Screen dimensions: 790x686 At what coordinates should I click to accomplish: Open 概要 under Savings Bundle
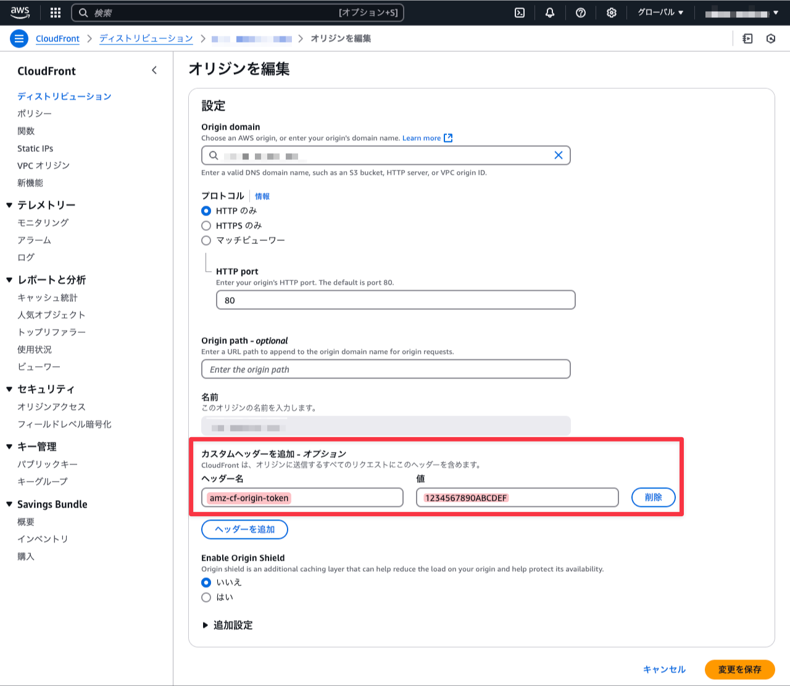click(x=26, y=522)
